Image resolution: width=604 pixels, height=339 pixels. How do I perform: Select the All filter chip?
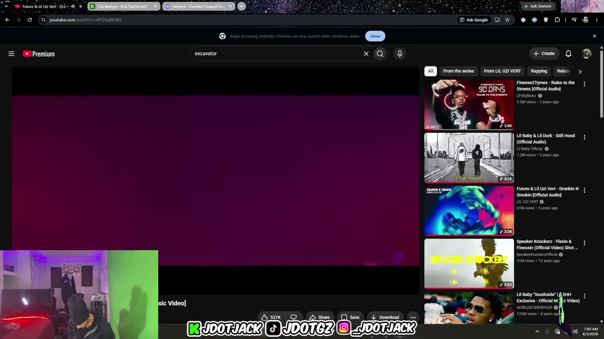pyautogui.click(x=430, y=71)
